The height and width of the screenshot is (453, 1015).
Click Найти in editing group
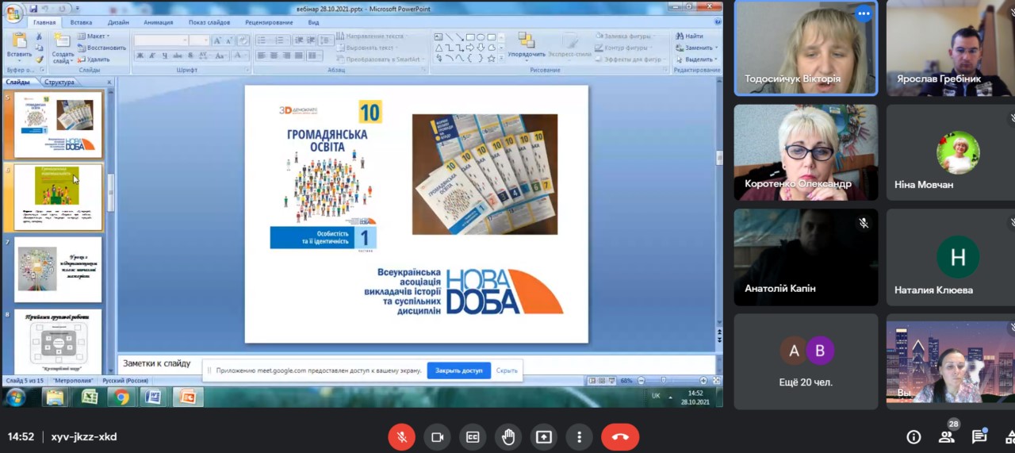(x=690, y=36)
